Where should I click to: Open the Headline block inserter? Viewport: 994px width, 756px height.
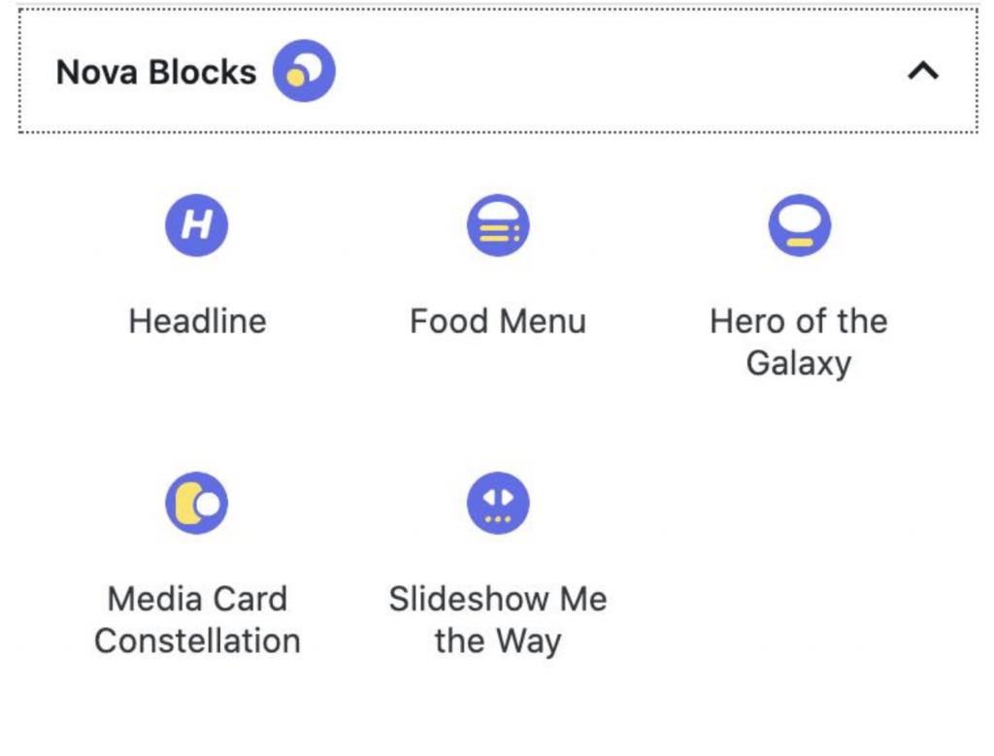(x=198, y=224)
